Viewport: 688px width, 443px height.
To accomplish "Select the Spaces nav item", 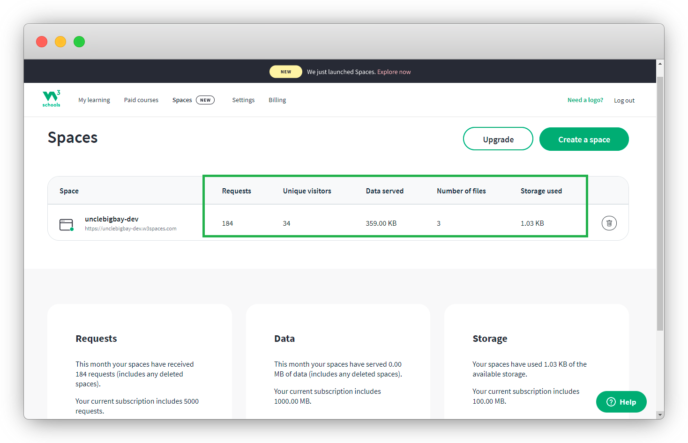I will [182, 100].
